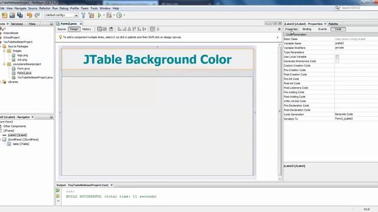Collapse the Images package node
The image size is (378, 212).
pyautogui.click(x=4, y=51)
